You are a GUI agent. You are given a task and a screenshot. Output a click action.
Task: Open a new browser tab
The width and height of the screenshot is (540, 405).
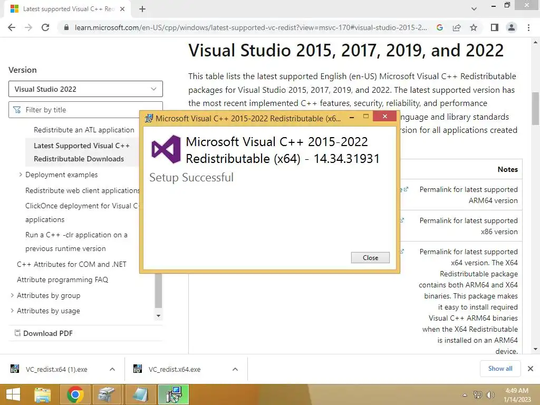tap(142, 9)
